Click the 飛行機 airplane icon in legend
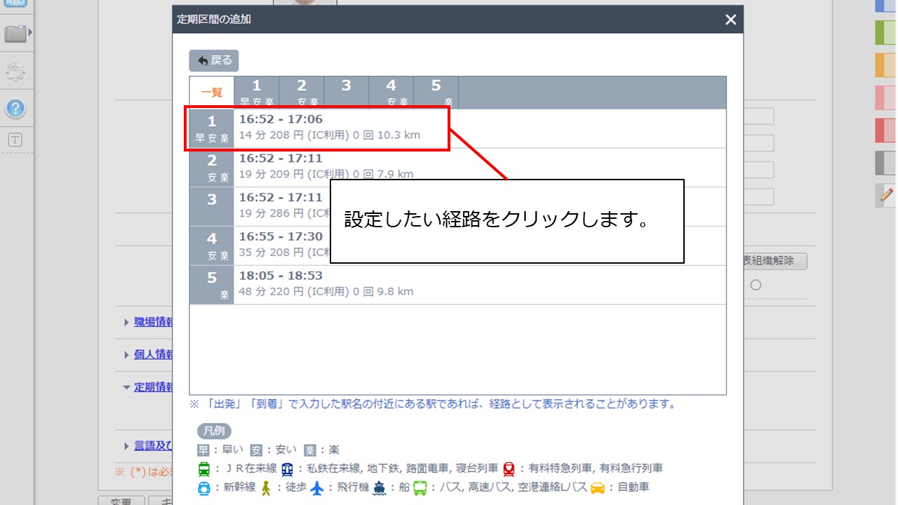This screenshot has width=898, height=505. pyautogui.click(x=316, y=487)
